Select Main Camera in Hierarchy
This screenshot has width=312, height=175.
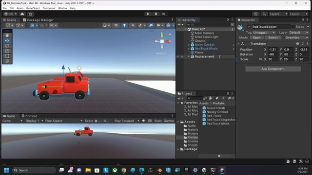[204, 33]
